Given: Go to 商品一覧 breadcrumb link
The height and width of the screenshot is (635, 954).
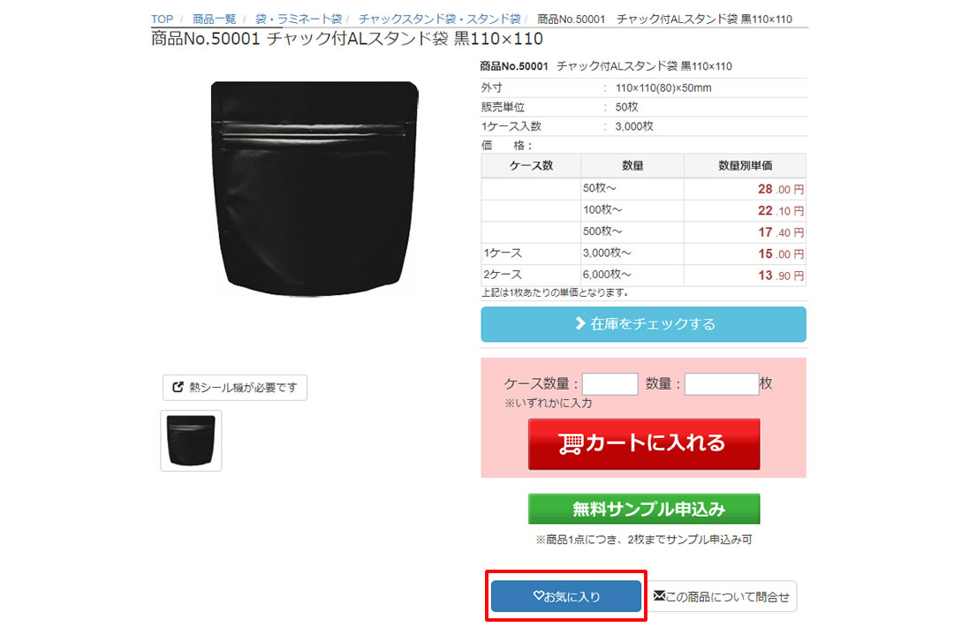Looking at the screenshot, I should coord(214,19).
